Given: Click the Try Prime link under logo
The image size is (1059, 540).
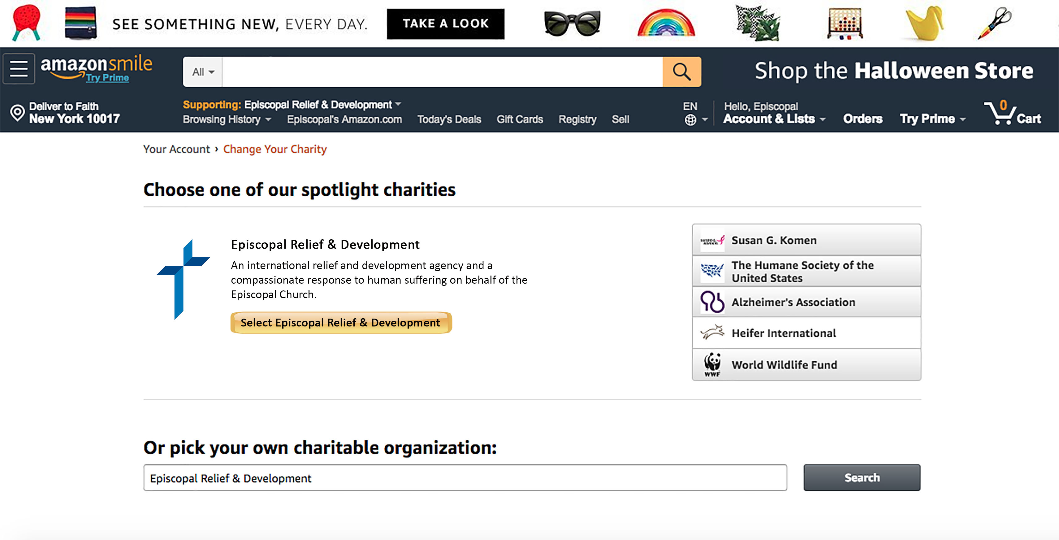Looking at the screenshot, I should coord(107,78).
